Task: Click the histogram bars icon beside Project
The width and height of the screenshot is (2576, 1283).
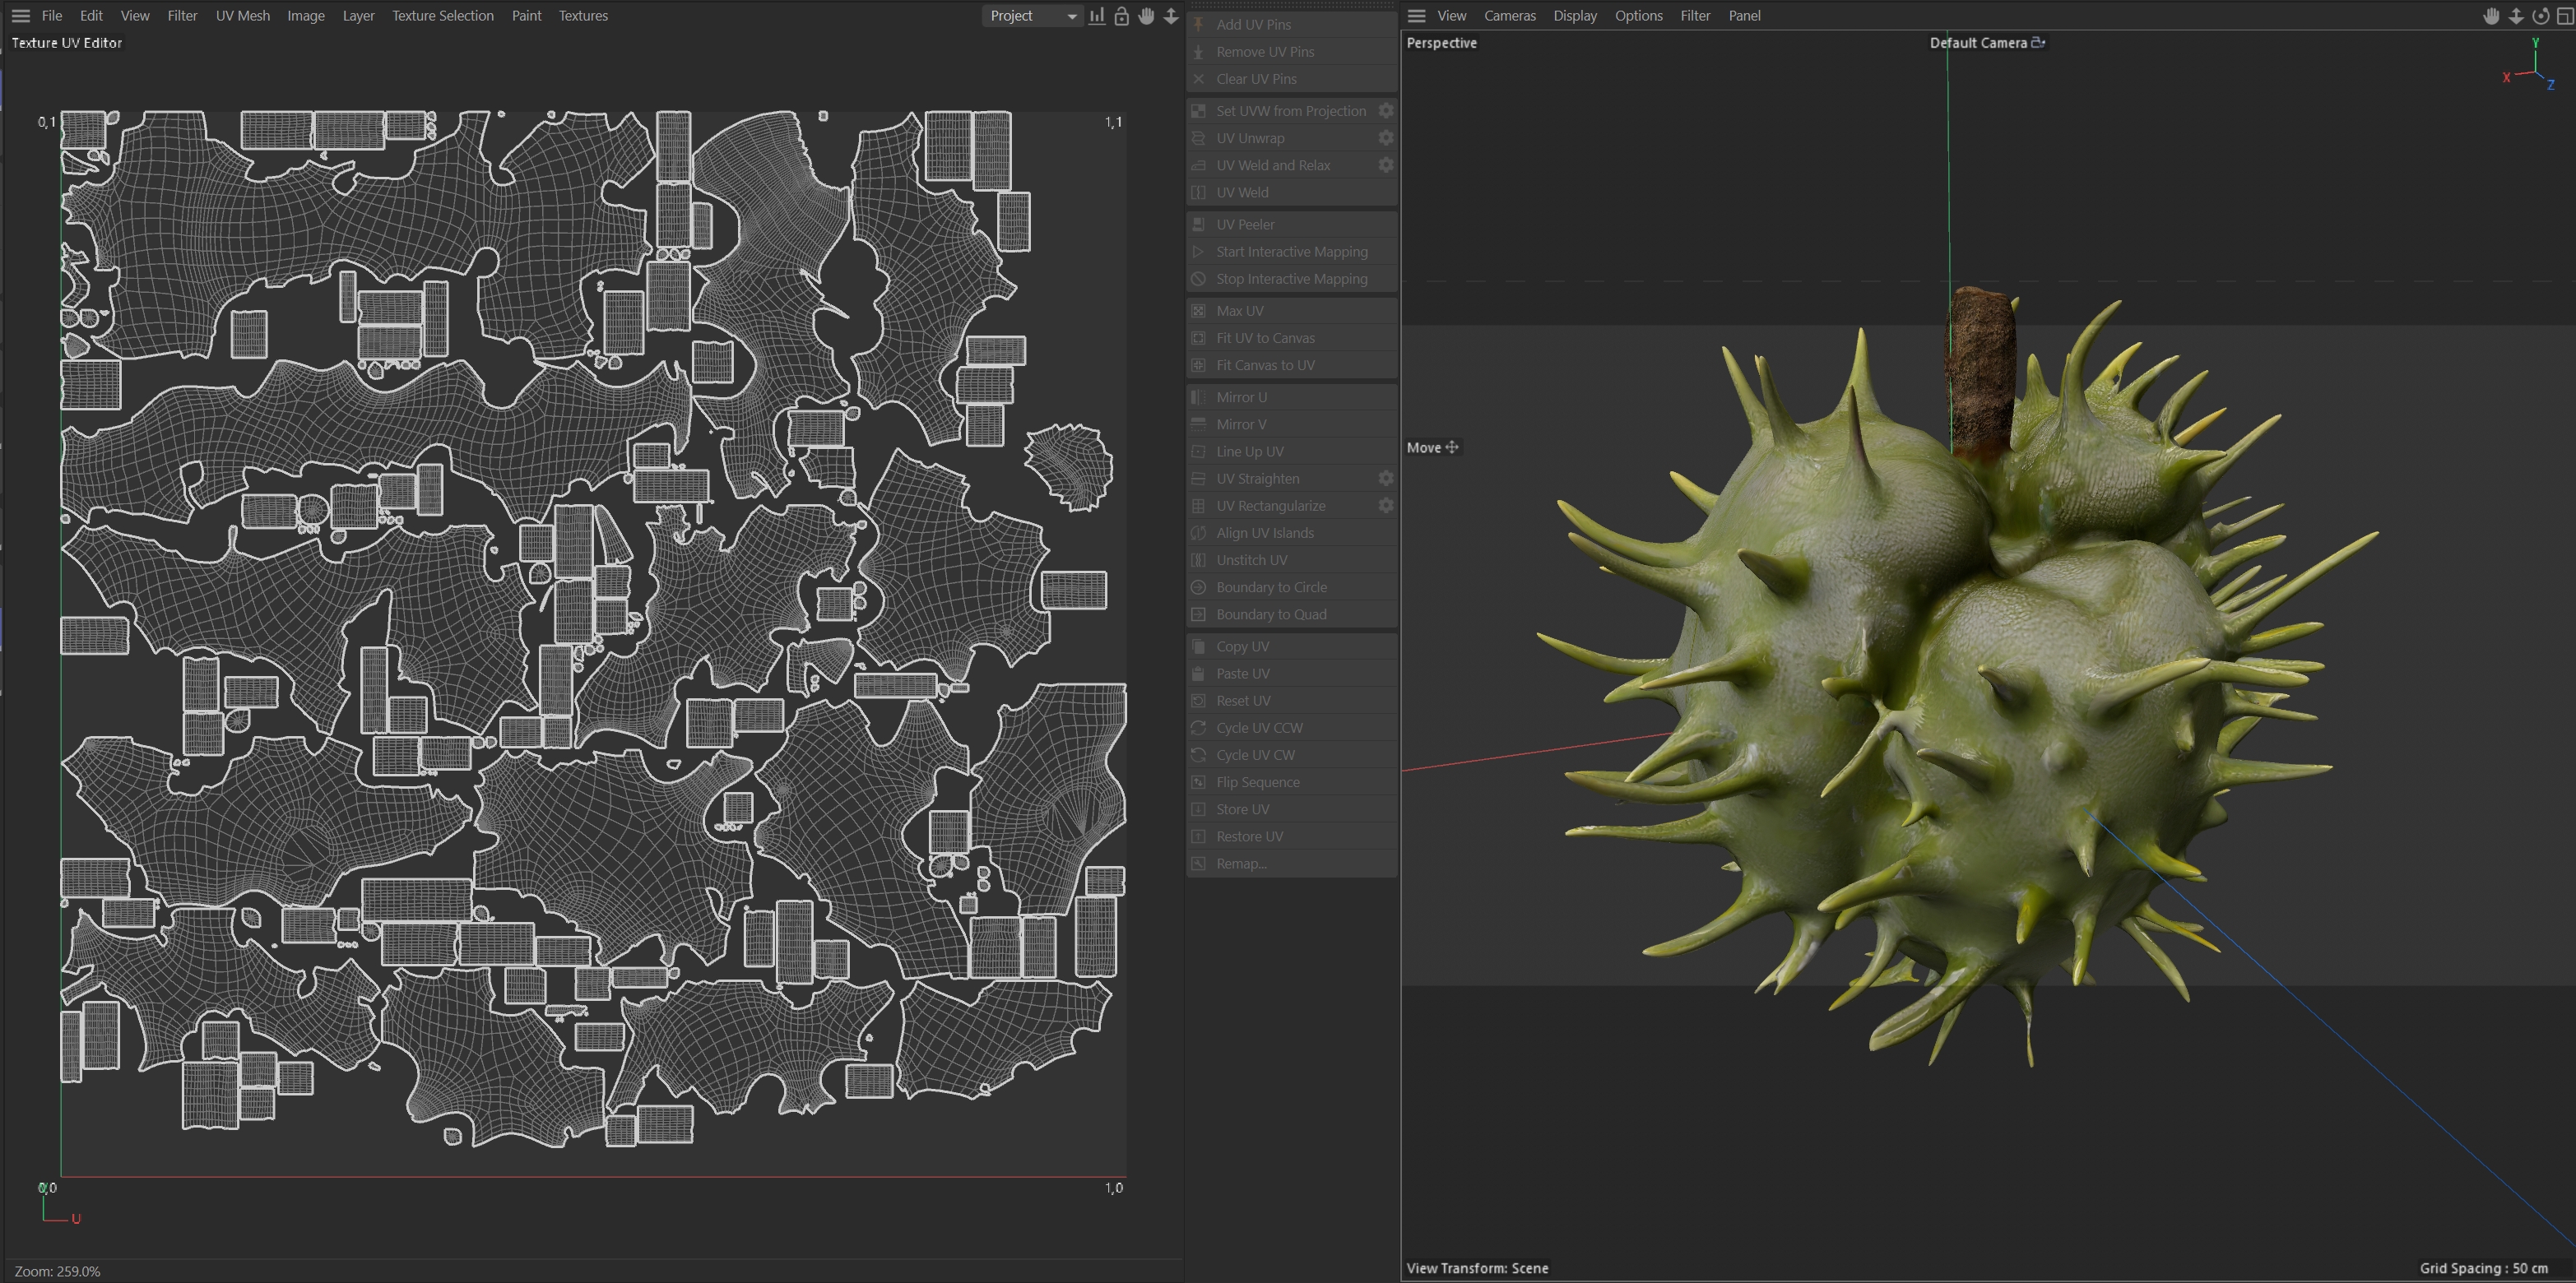Action: pyautogui.click(x=1097, y=16)
